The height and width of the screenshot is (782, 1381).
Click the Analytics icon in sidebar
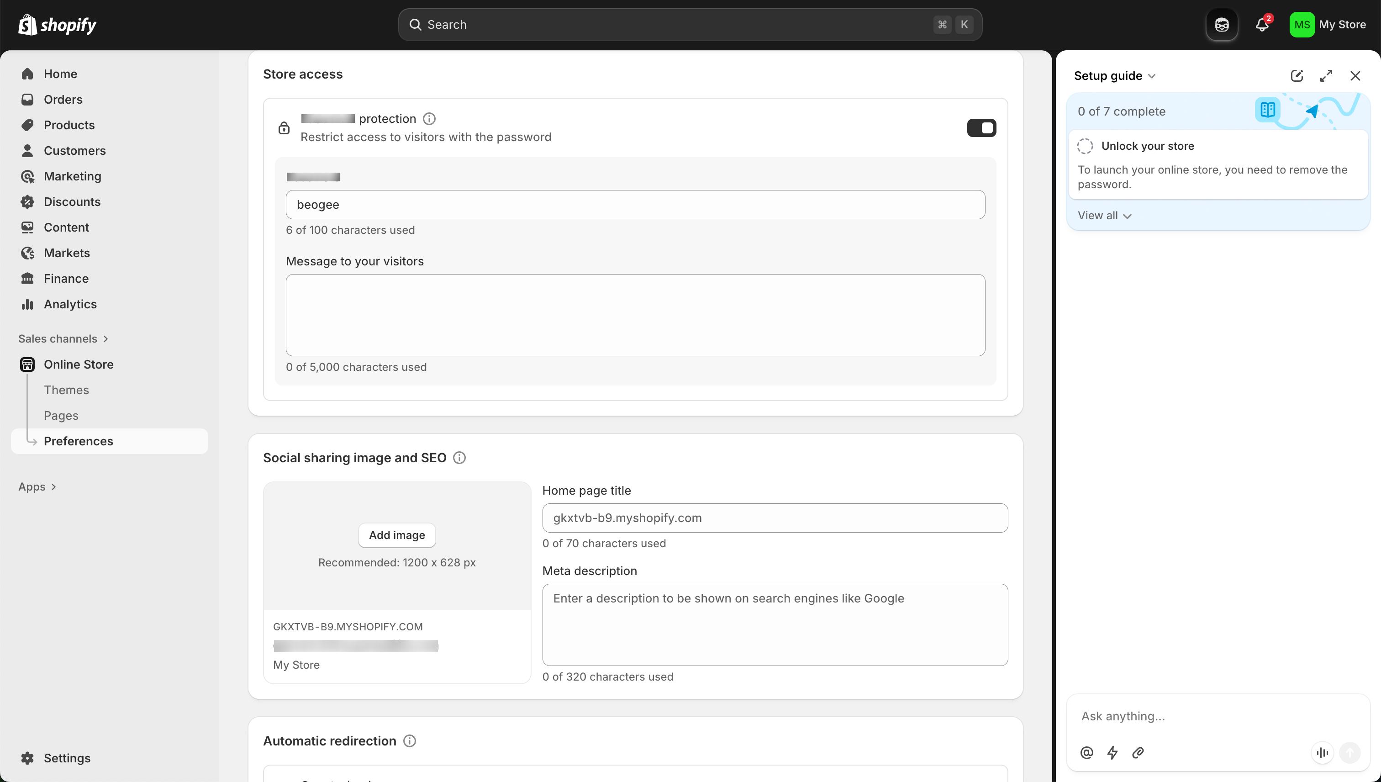[27, 304]
